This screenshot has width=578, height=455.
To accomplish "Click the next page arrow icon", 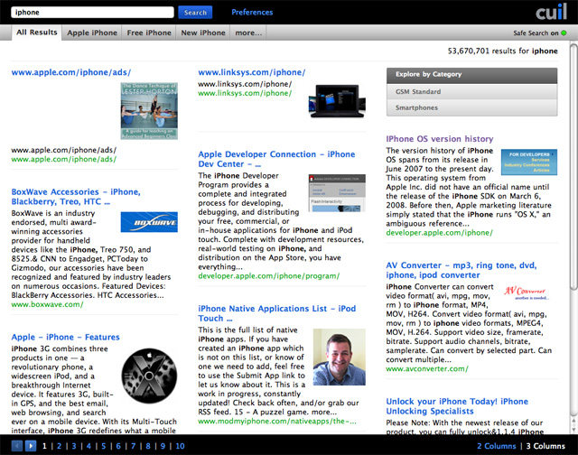I will [x=31, y=446].
